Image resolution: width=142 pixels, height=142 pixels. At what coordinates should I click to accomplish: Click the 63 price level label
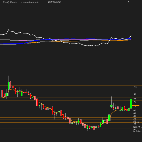click(135, 113)
